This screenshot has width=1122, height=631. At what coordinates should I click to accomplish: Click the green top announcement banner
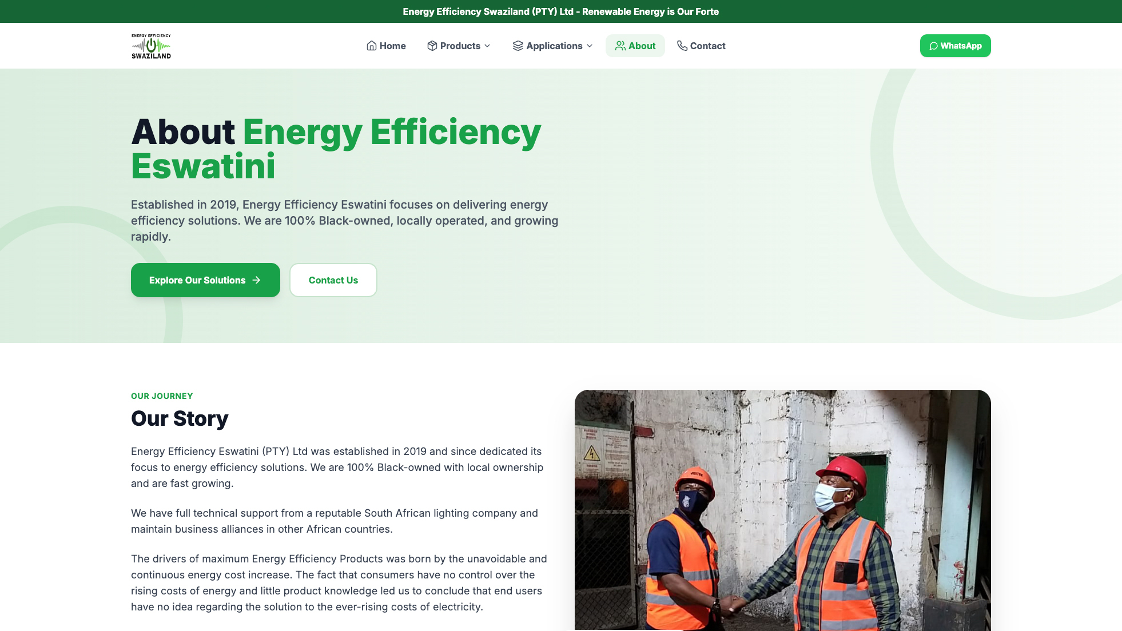tap(561, 11)
